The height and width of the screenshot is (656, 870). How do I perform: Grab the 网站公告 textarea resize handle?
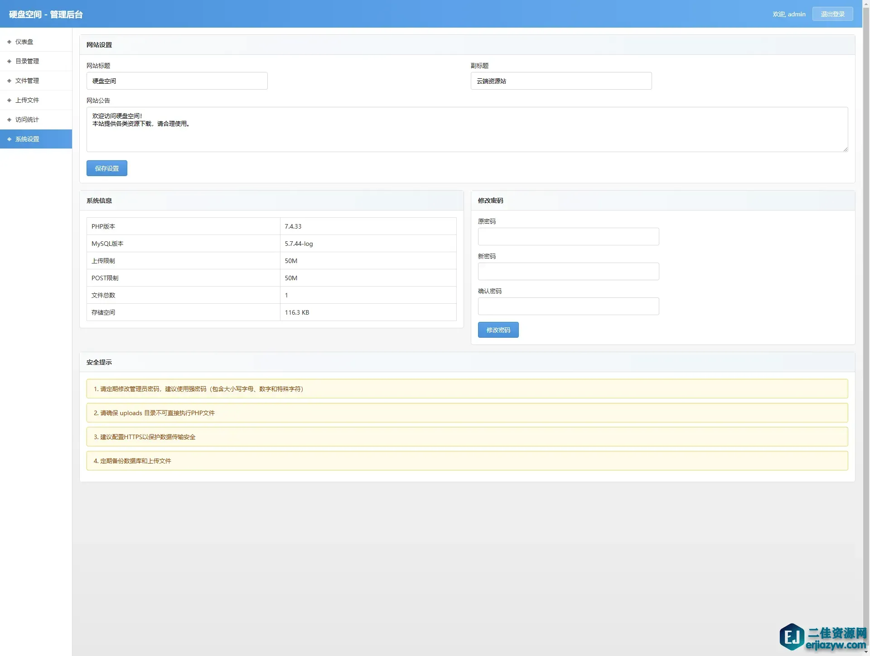click(846, 149)
